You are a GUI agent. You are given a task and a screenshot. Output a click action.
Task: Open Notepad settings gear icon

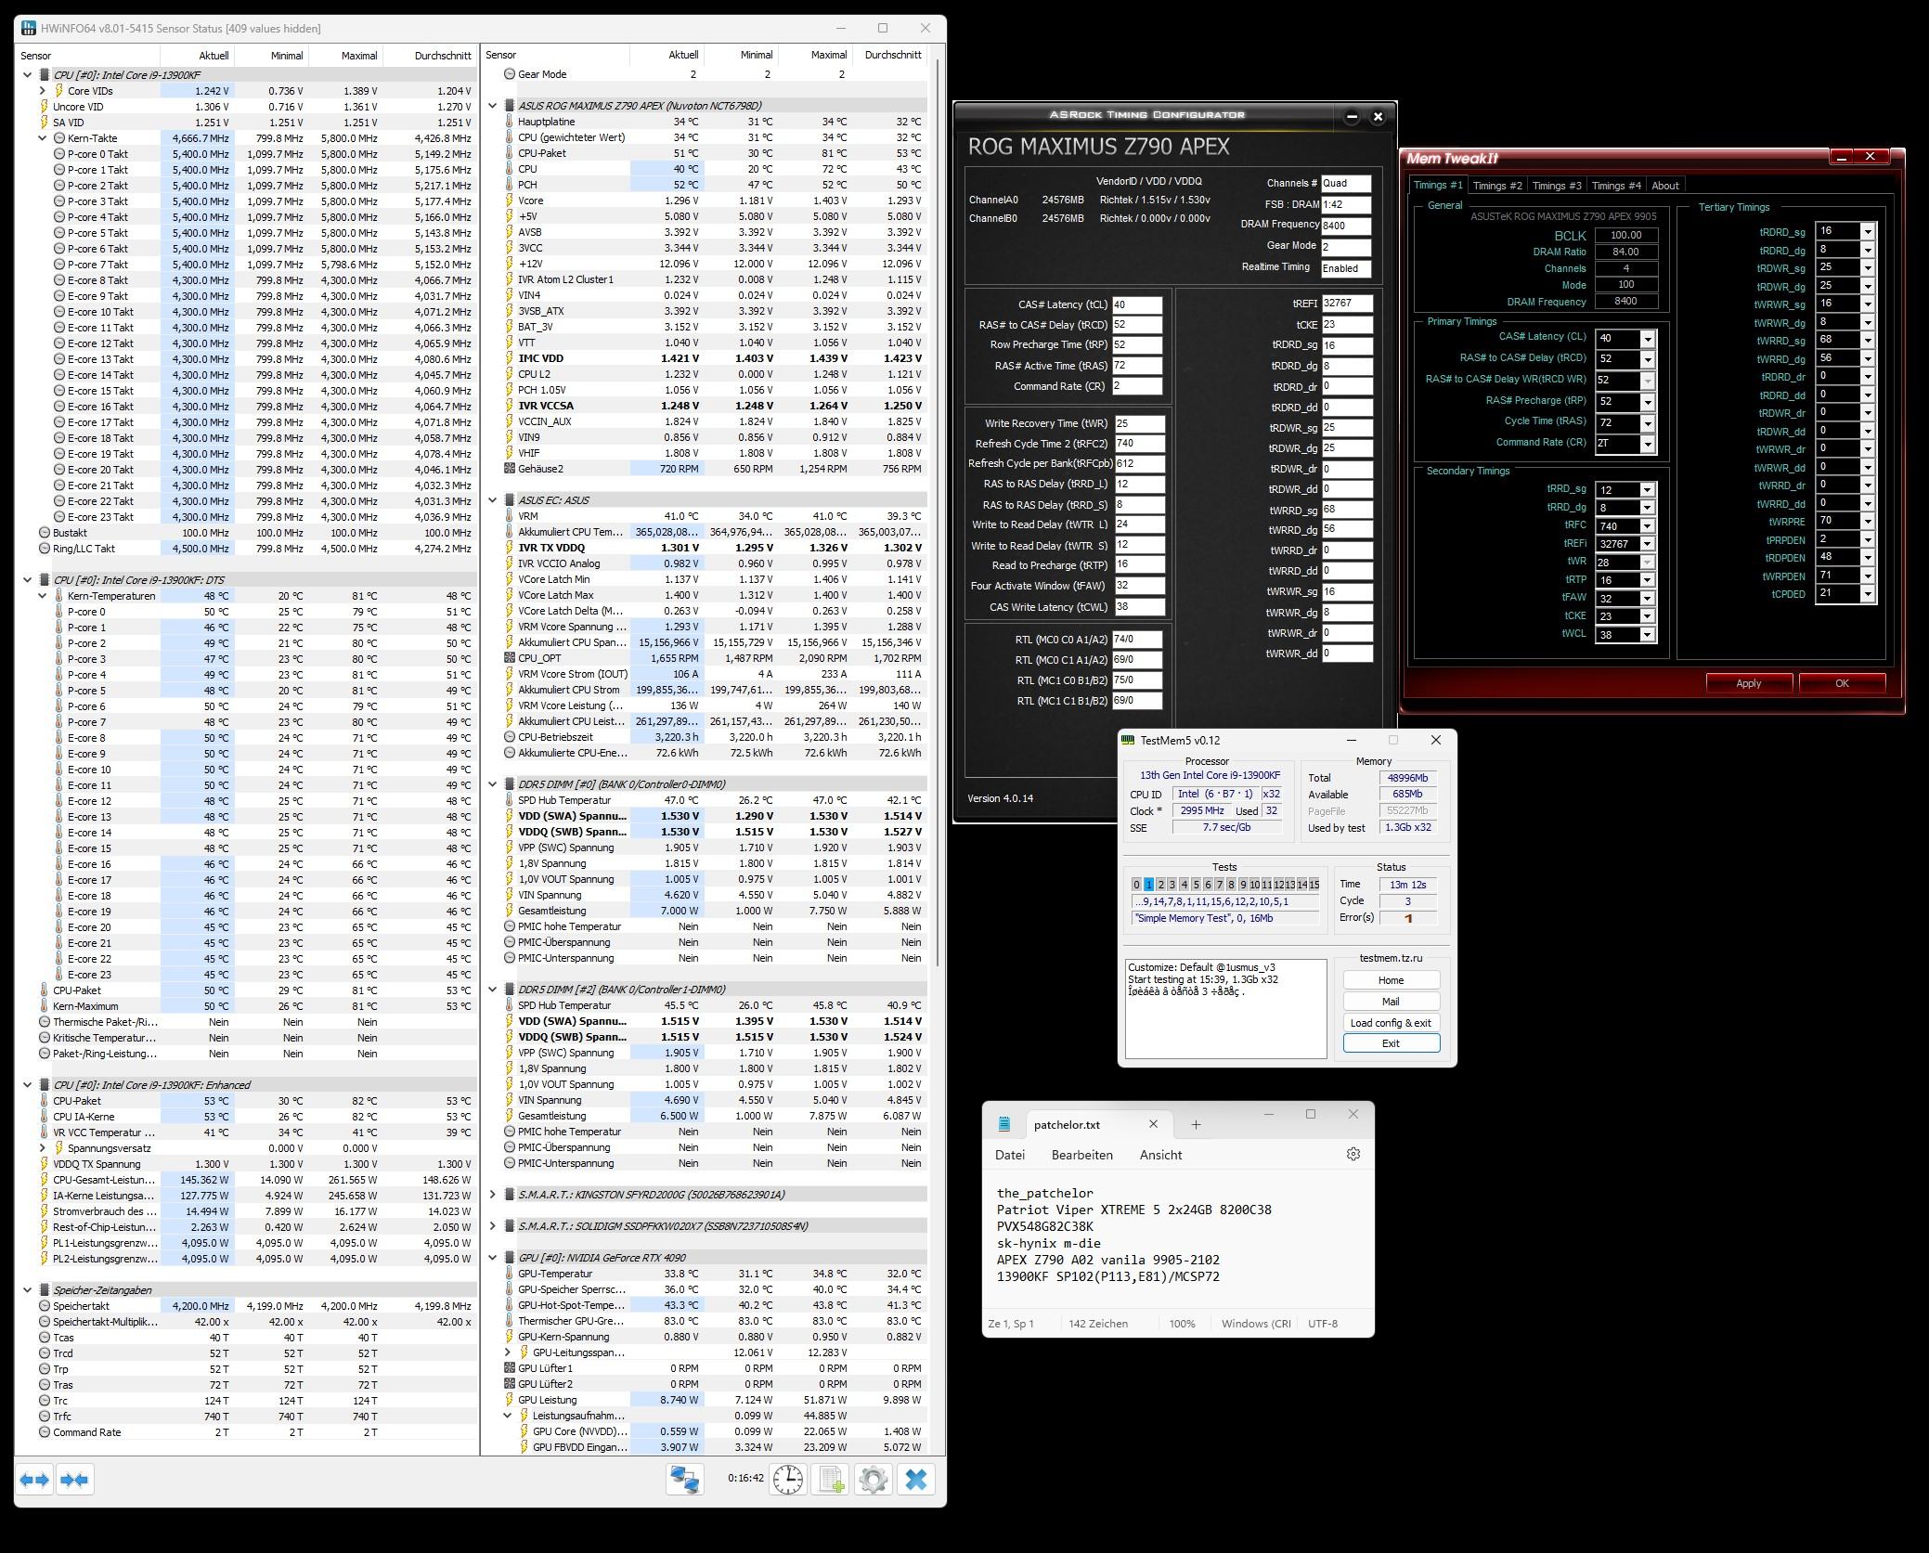tap(1353, 1154)
